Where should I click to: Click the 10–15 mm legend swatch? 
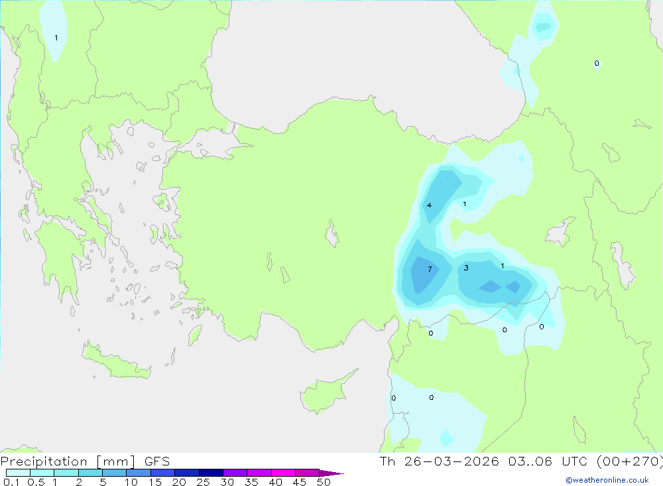pyautogui.click(x=139, y=473)
